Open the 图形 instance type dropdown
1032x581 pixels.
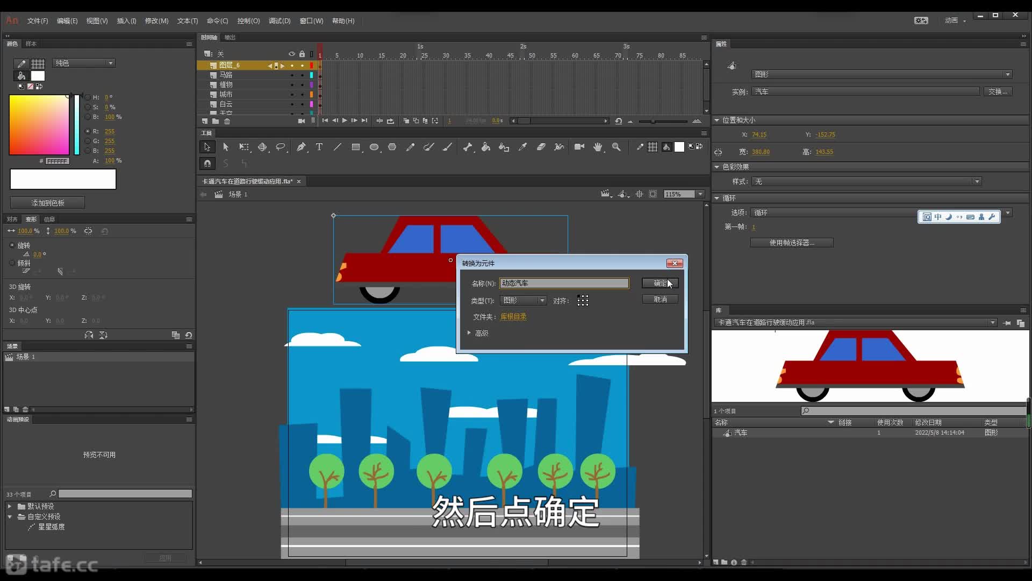click(881, 74)
